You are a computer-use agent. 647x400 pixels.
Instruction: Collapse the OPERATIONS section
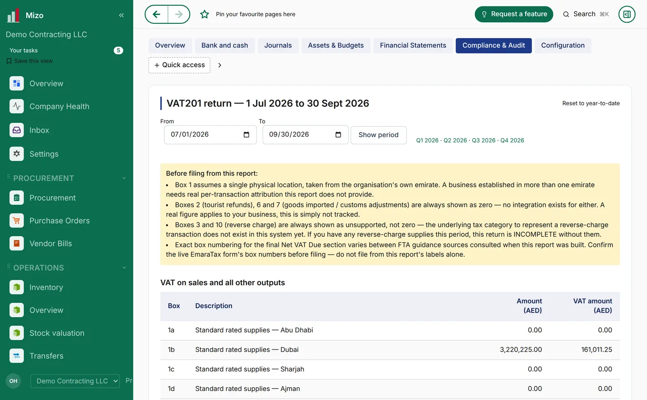[124, 268]
